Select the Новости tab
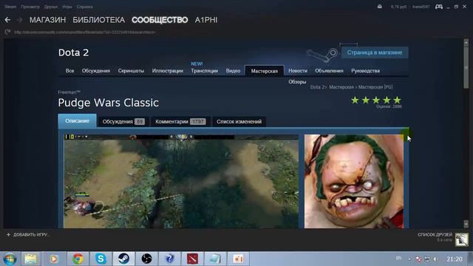This screenshot has height=266, width=473. pos(298,71)
